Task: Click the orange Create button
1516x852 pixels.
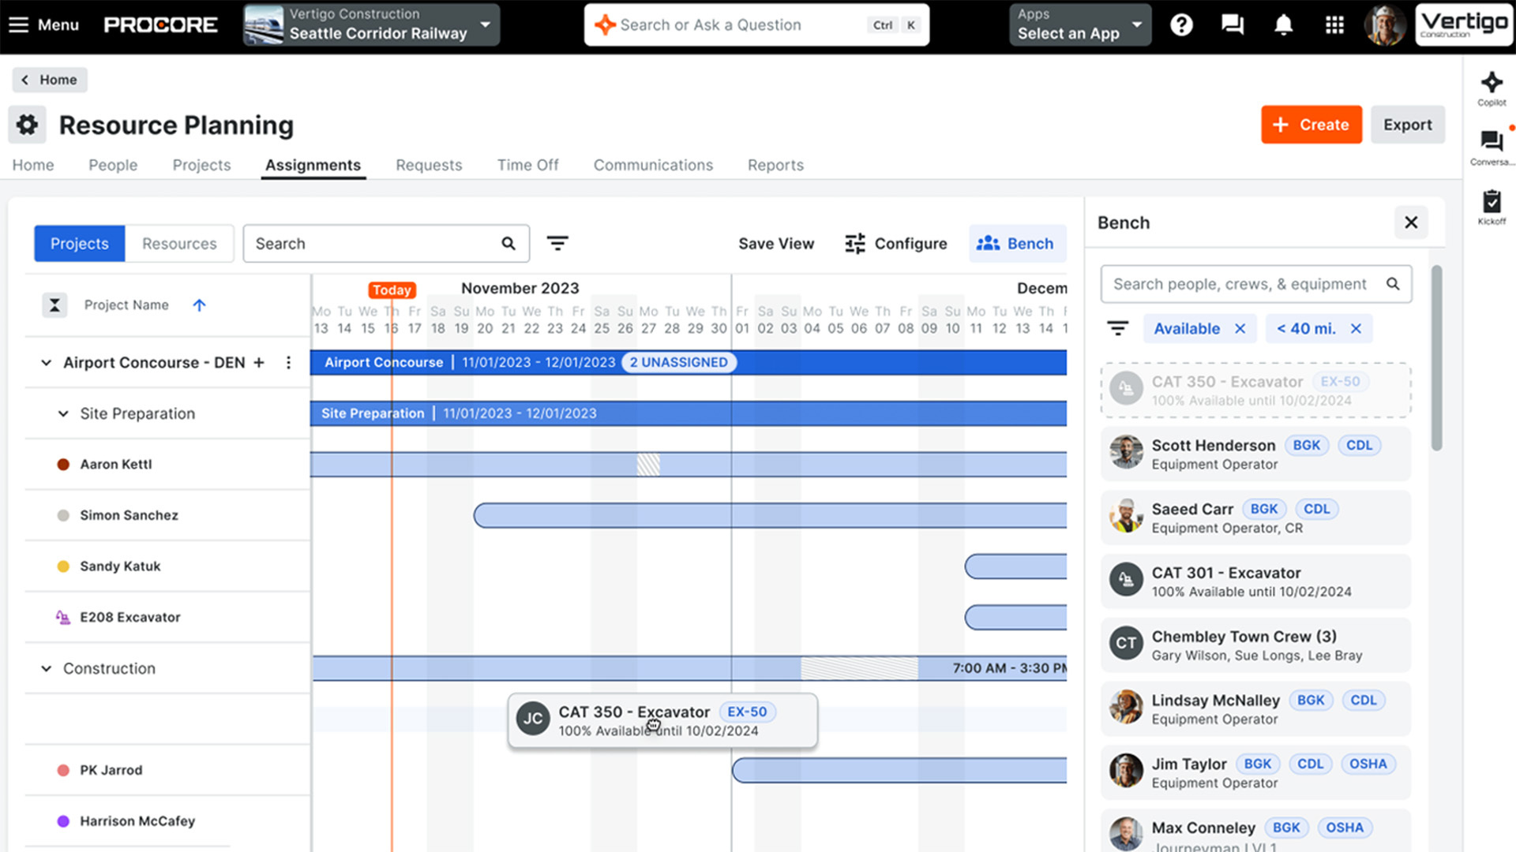Action: click(1311, 125)
